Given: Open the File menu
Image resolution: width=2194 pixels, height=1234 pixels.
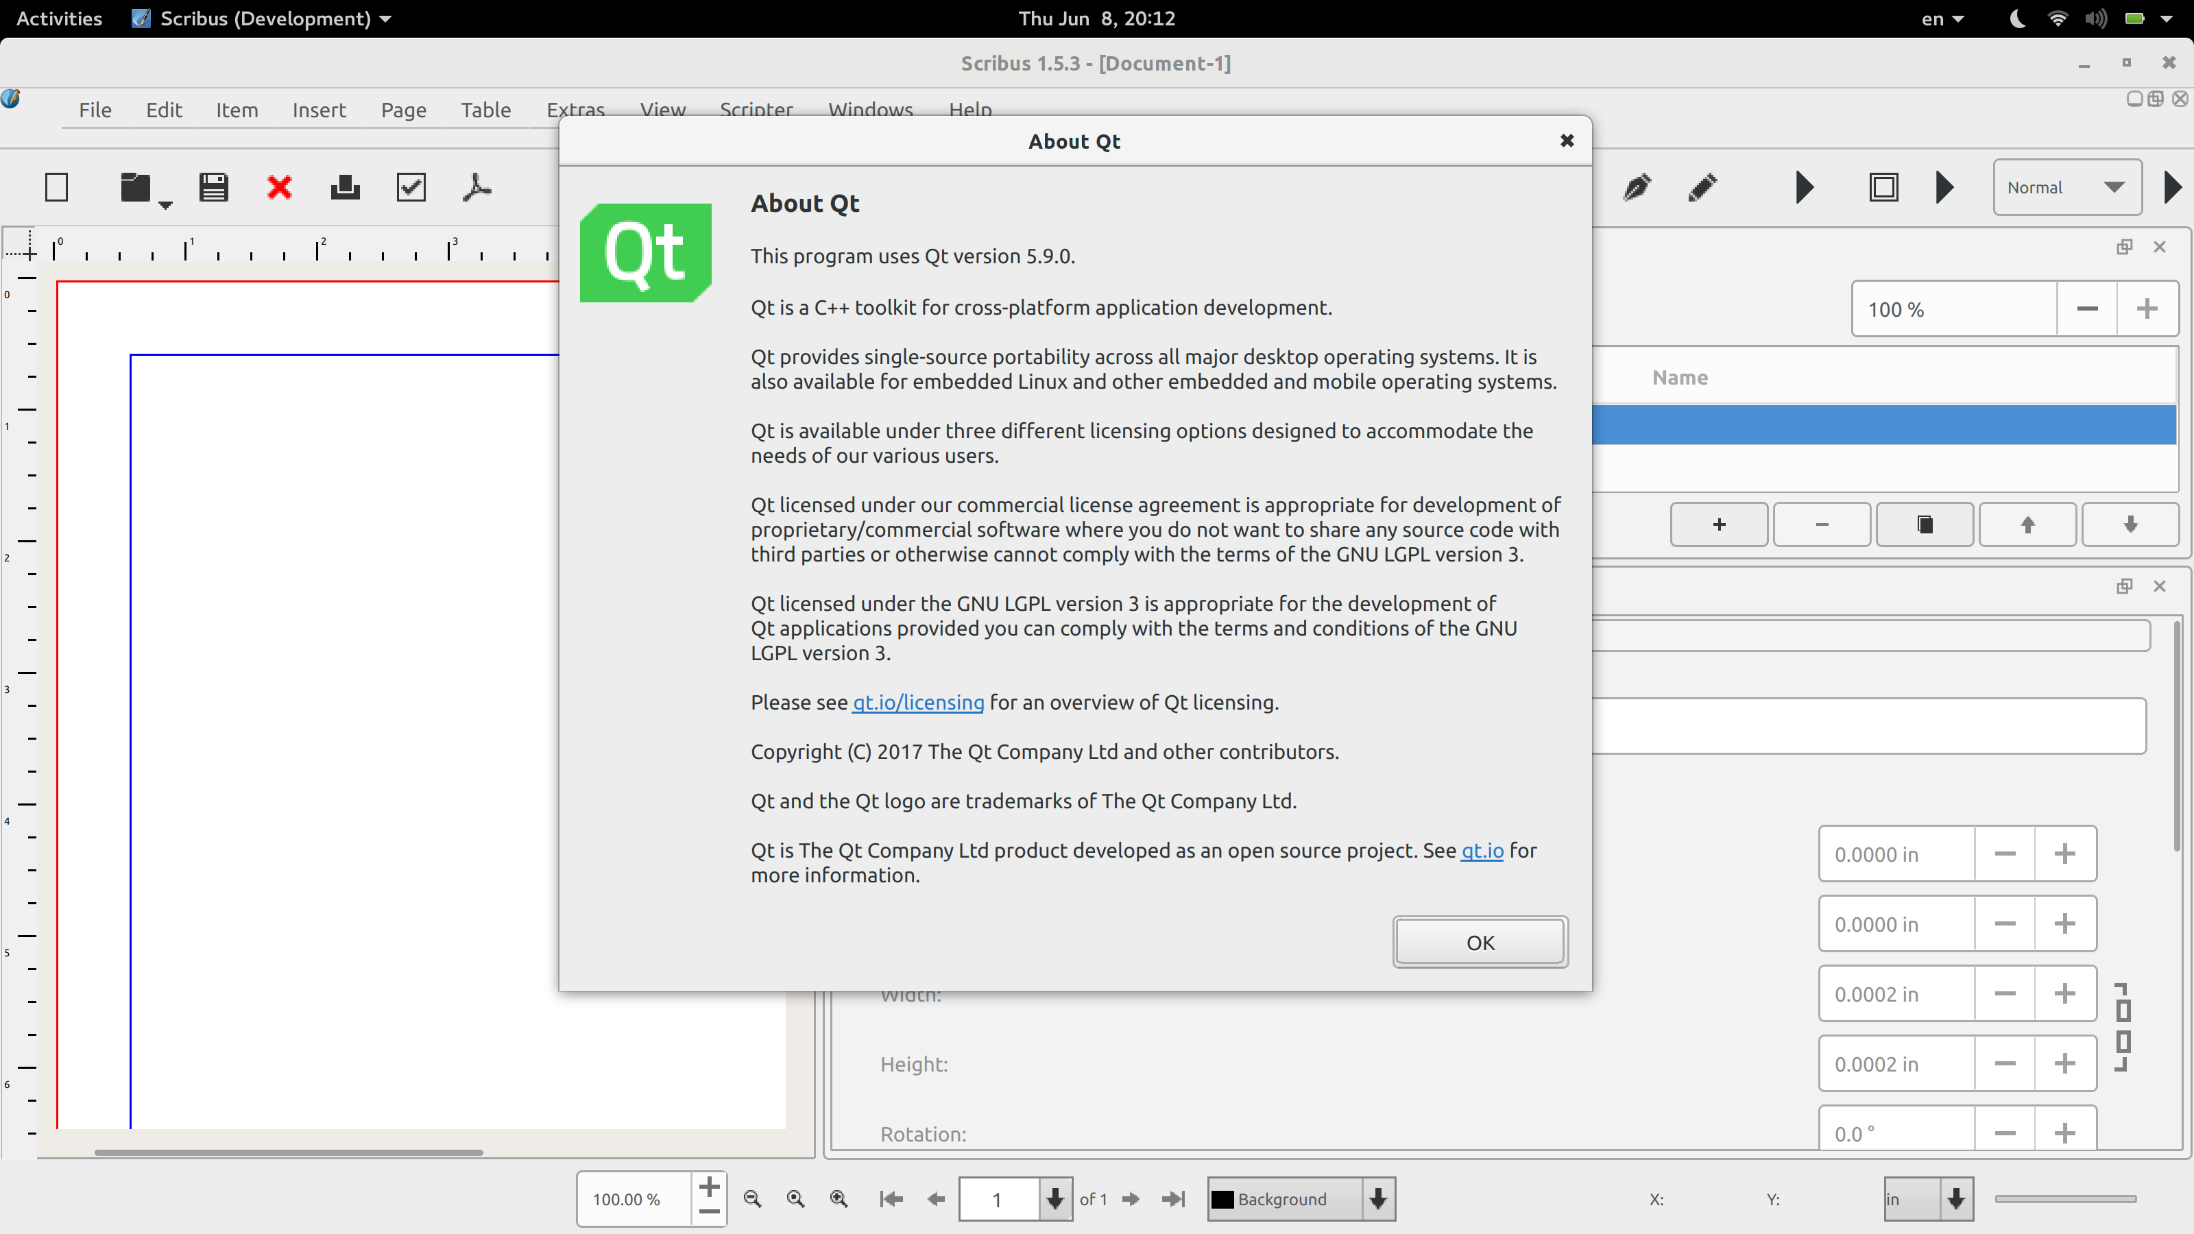Looking at the screenshot, I should point(95,110).
